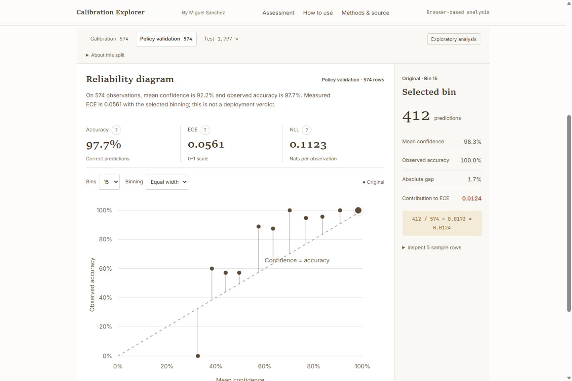Click the 98.3% mean confidence value
This screenshot has height=381, width=572.
pyautogui.click(x=472, y=142)
